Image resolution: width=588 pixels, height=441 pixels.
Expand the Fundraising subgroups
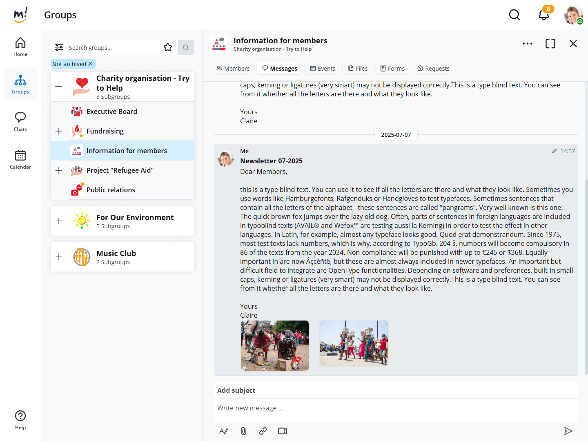tap(59, 131)
